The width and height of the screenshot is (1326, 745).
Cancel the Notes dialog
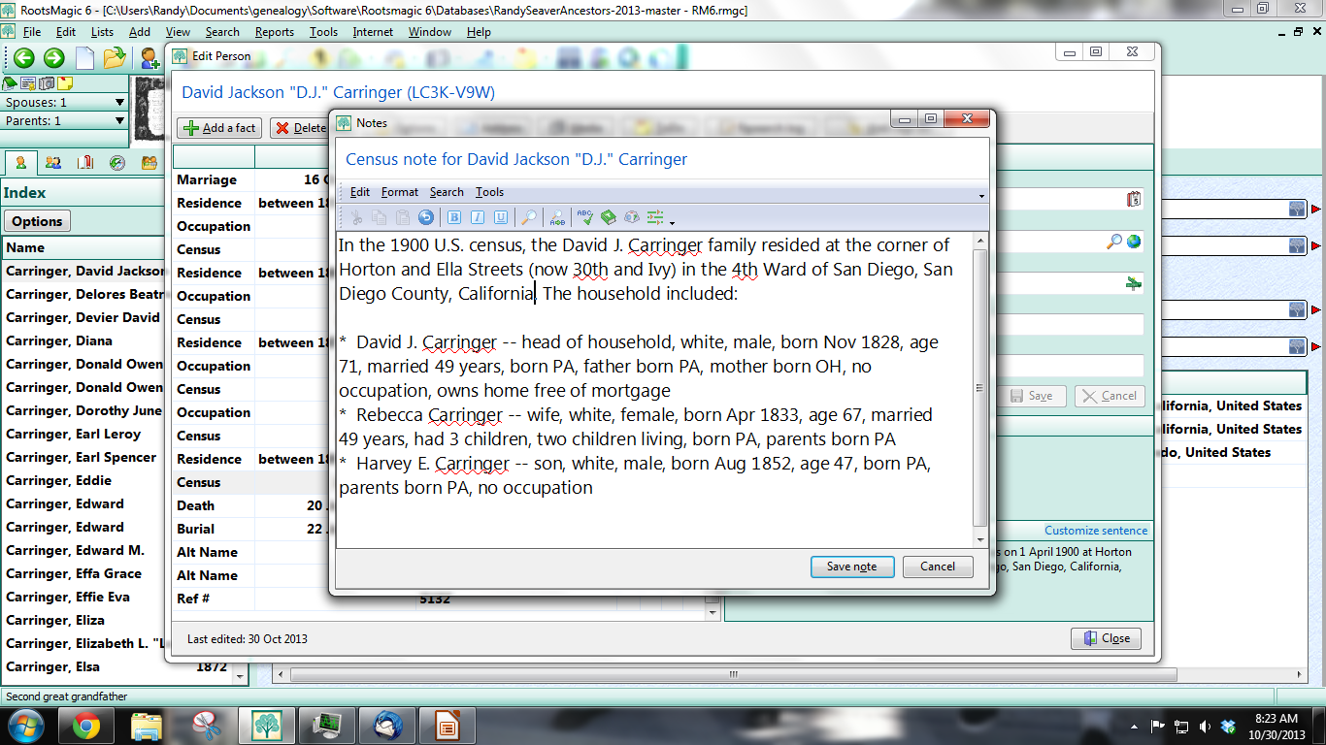click(938, 567)
